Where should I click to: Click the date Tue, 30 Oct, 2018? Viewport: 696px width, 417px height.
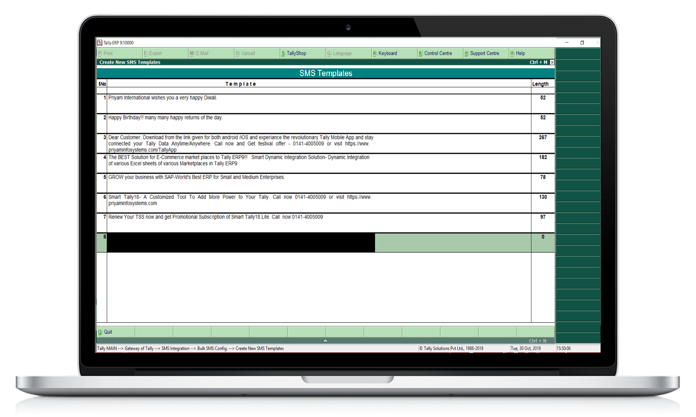pyautogui.click(x=526, y=348)
